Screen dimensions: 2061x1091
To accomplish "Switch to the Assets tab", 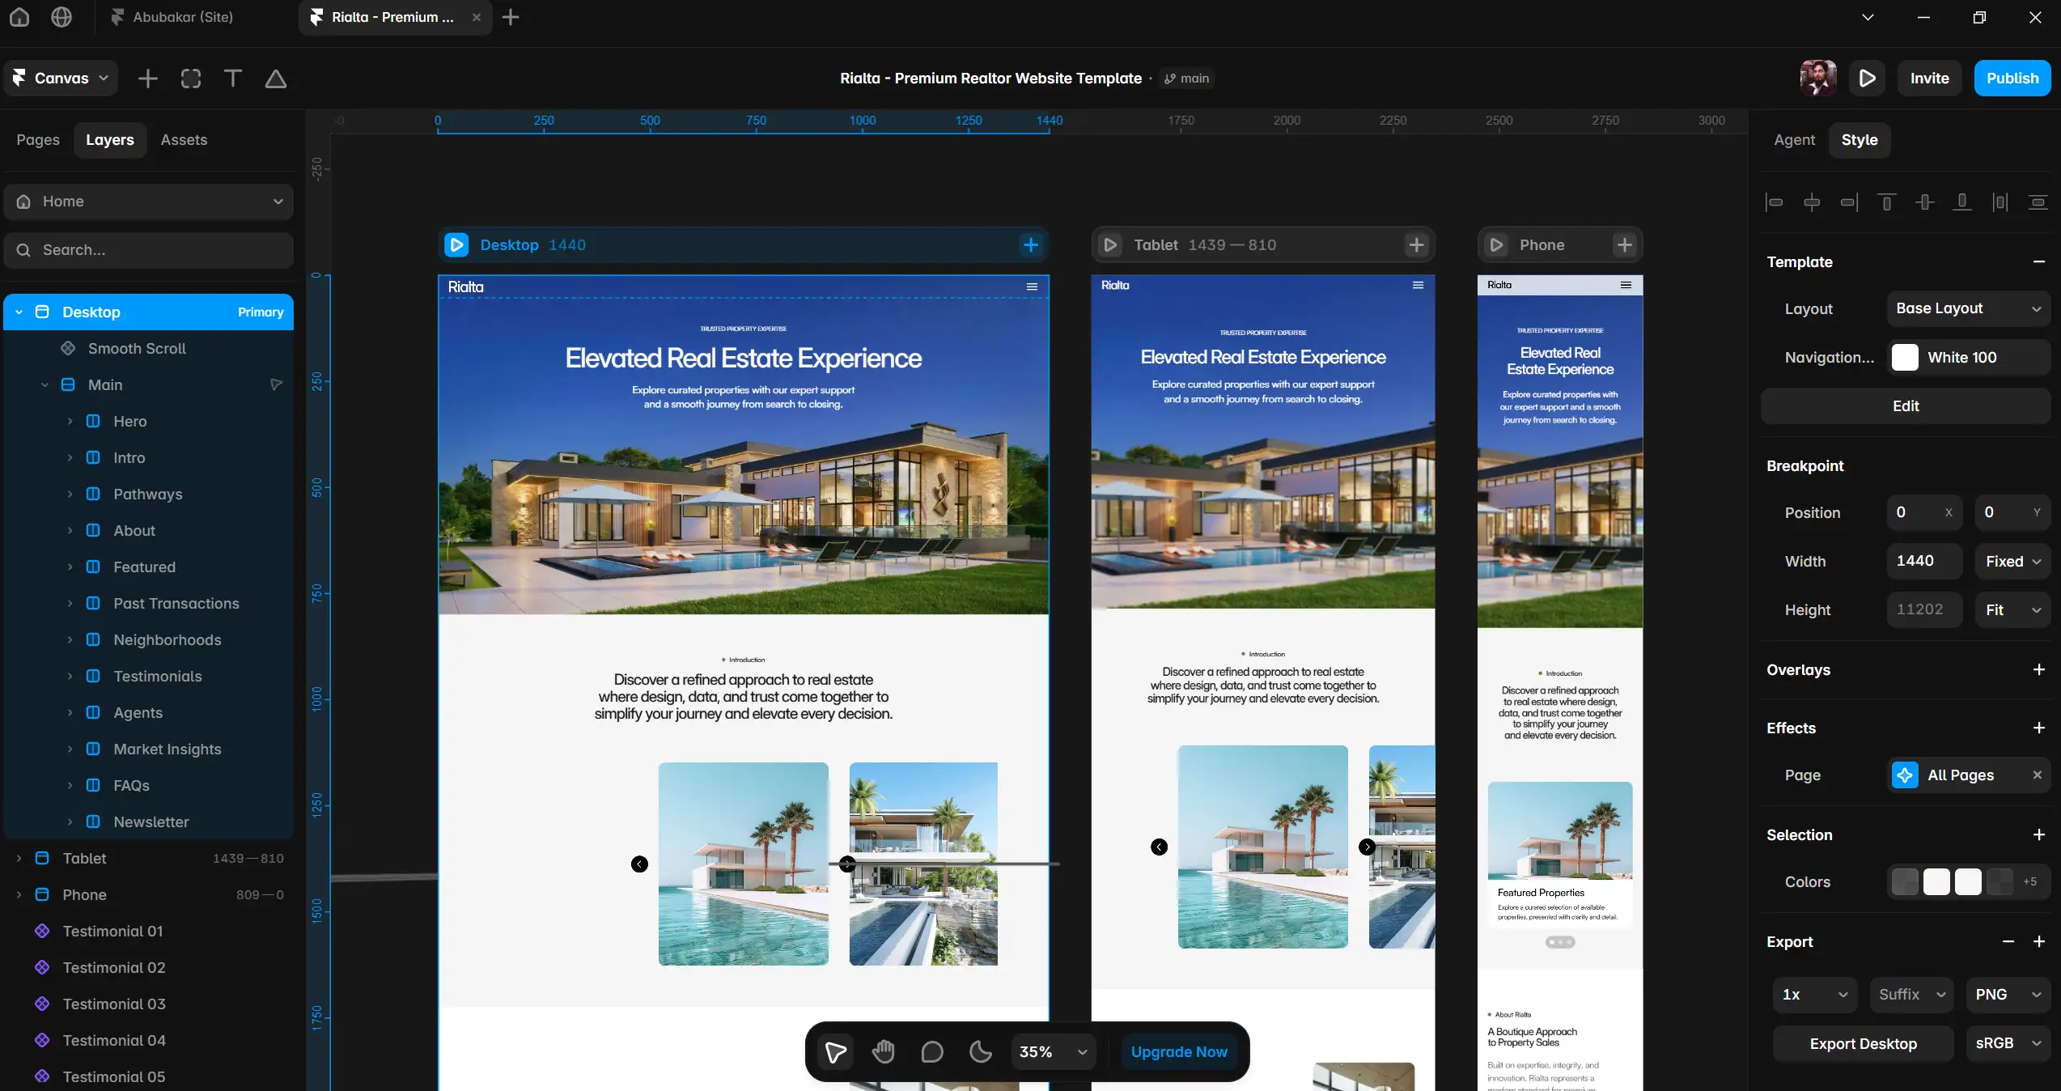I will [x=184, y=140].
